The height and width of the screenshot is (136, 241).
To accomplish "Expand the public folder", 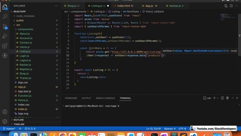I will tap(20, 20).
